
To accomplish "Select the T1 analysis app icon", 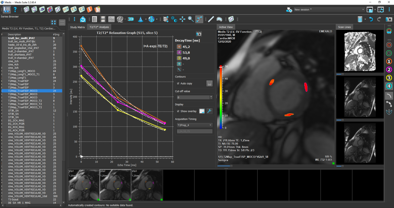I will click(74, 9).
